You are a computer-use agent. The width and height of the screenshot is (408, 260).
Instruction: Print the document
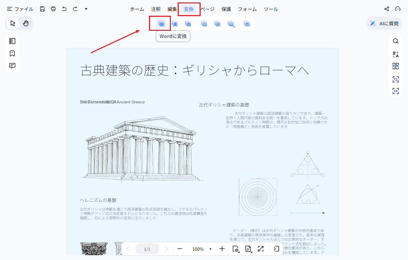point(53,9)
